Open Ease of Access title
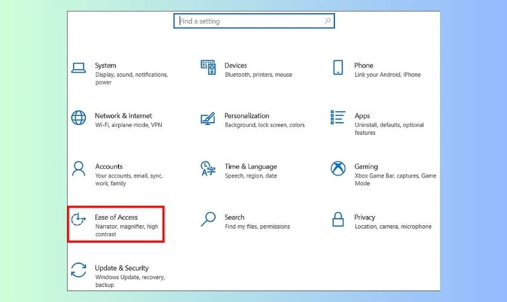The image size is (507, 302). [116, 217]
